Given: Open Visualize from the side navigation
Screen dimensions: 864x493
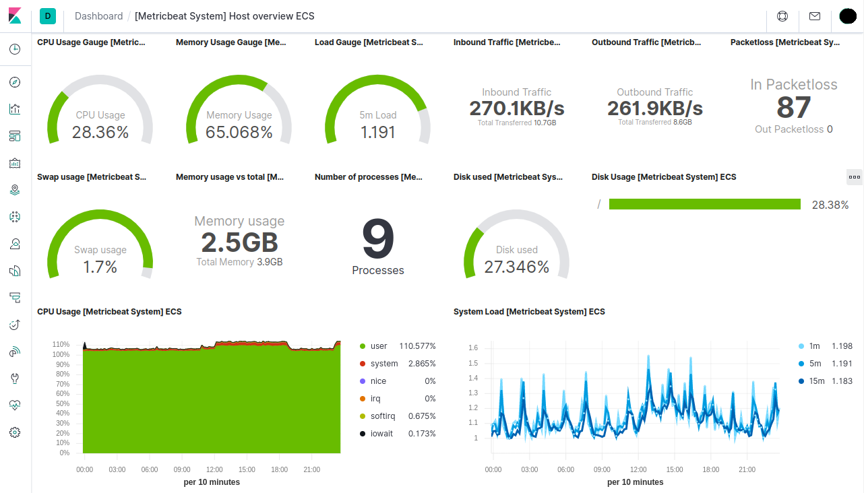Looking at the screenshot, I should pos(15,109).
